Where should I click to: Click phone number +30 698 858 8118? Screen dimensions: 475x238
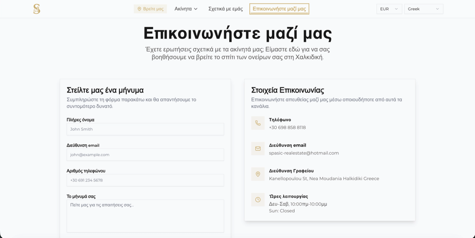click(287, 127)
